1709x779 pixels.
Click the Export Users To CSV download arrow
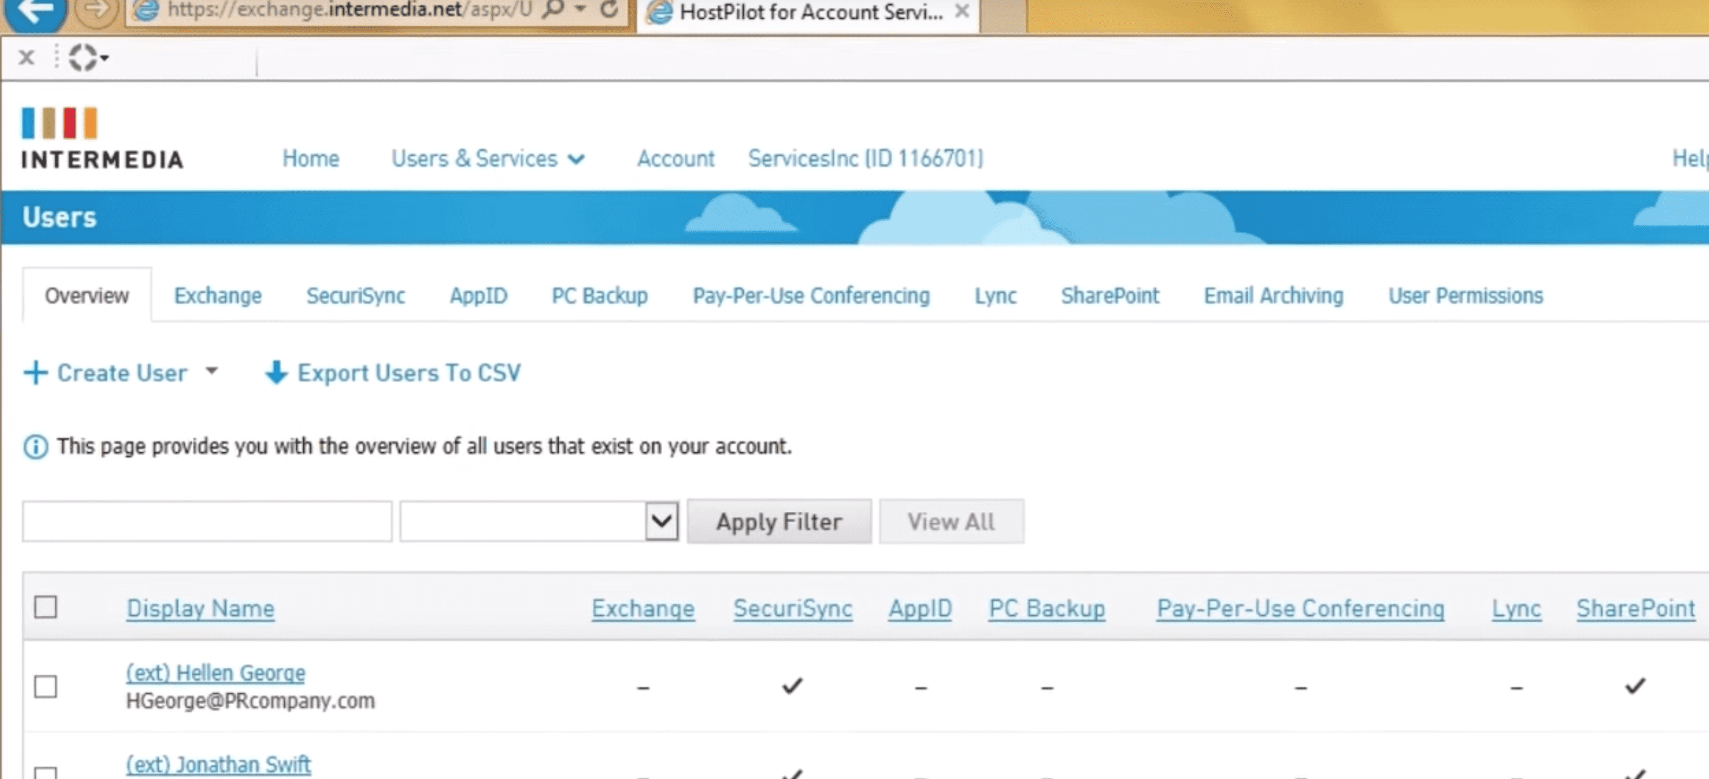pos(276,373)
